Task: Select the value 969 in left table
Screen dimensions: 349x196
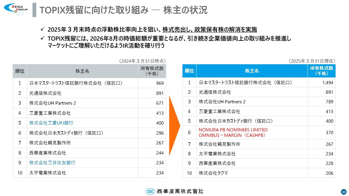Action: point(160,83)
